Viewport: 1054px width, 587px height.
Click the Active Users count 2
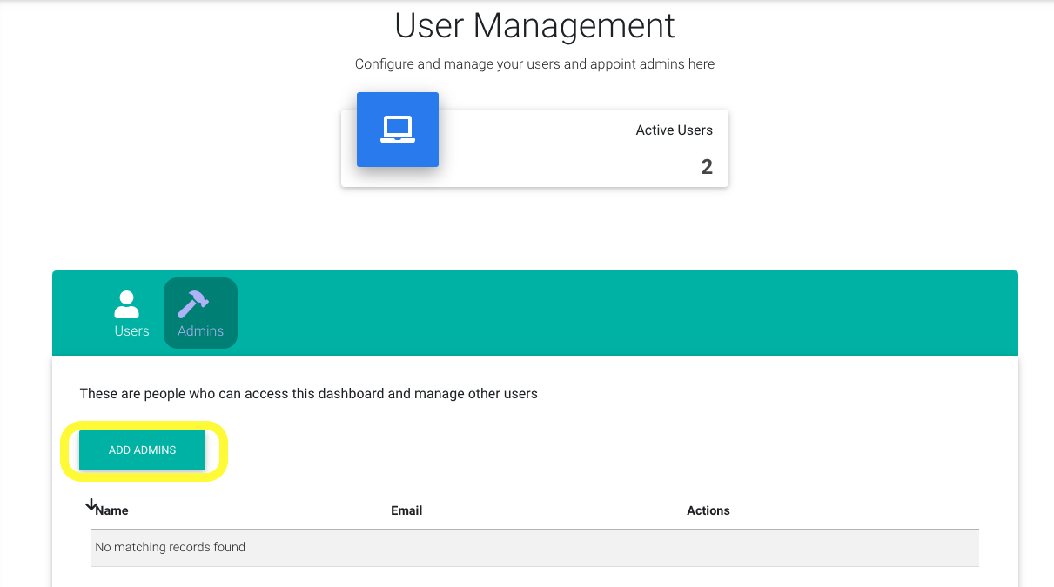[x=707, y=167]
